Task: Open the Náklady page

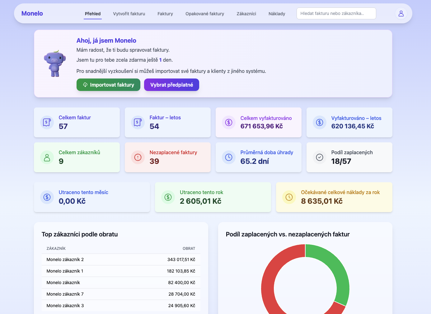Action: tap(277, 14)
